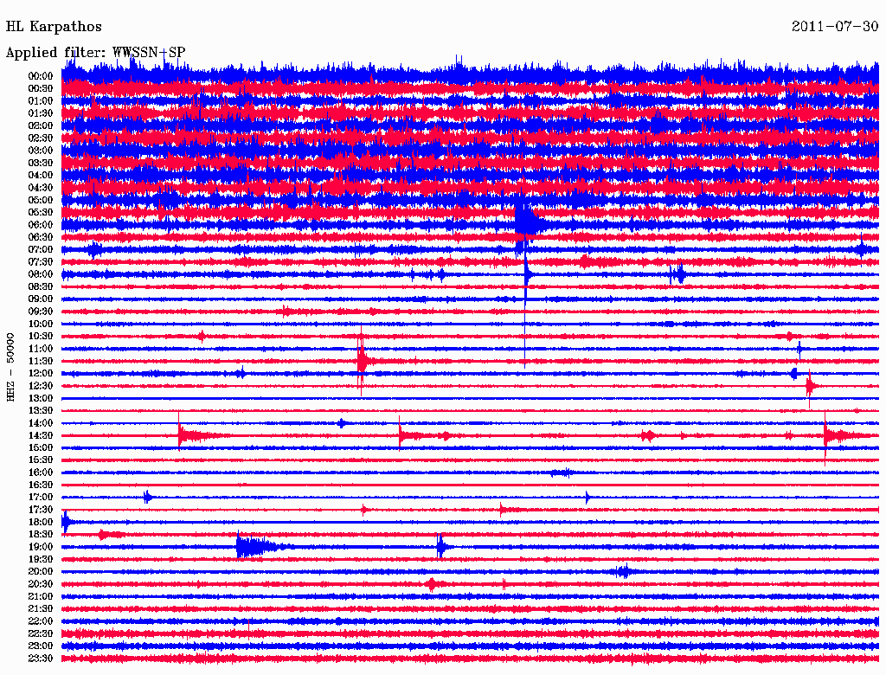
Task: Select the 03:30 time label
Action: pyautogui.click(x=41, y=164)
